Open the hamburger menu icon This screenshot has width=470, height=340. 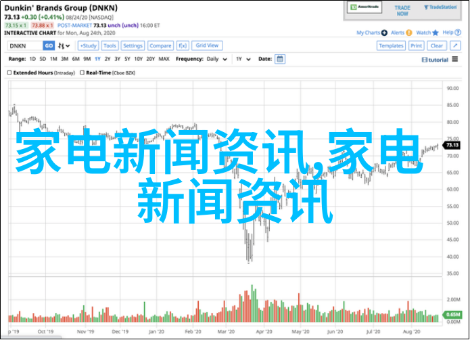click(x=455, y=59)
